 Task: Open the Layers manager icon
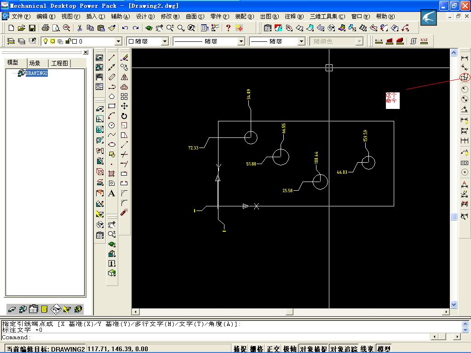[11, 41]
